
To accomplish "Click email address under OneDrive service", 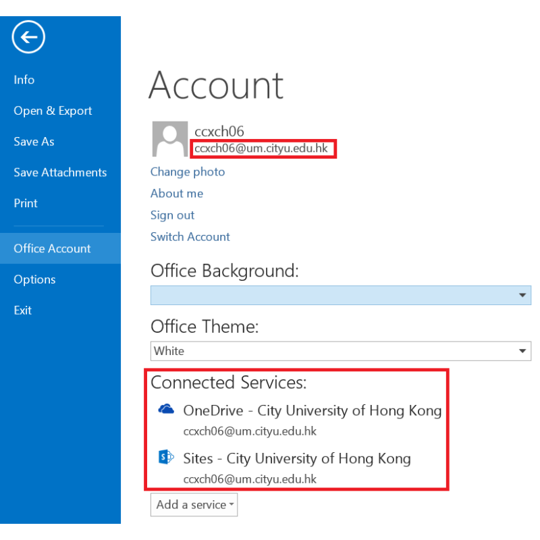I will pyautogui.click(x=250, y=431).
